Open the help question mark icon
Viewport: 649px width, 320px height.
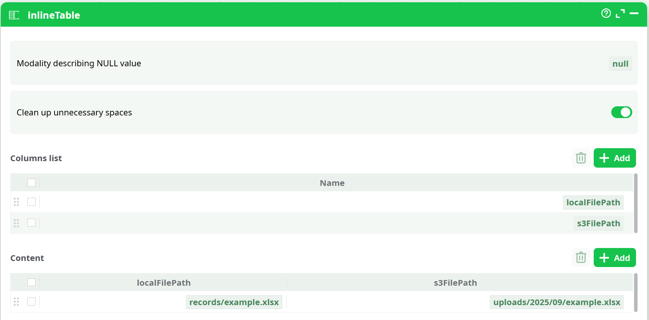(x=606, y=13)
